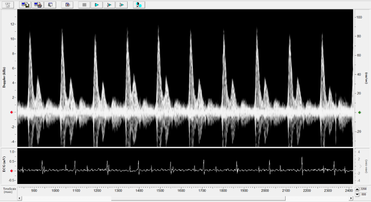Click the 1.0 tick on ECG axis

pos(13,152)
